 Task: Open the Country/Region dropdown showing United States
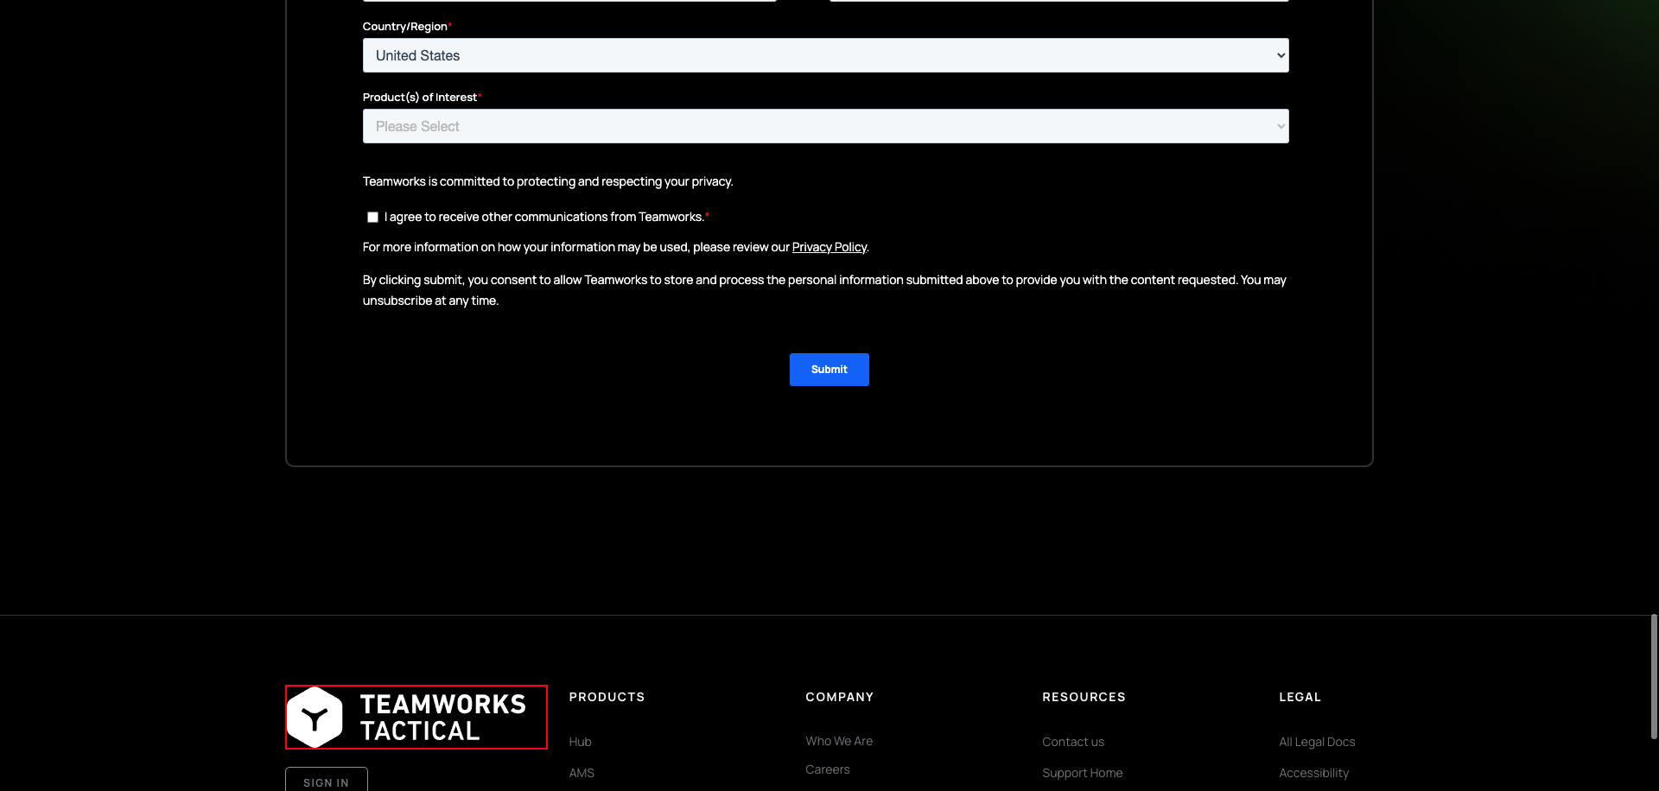pos(825,55)
